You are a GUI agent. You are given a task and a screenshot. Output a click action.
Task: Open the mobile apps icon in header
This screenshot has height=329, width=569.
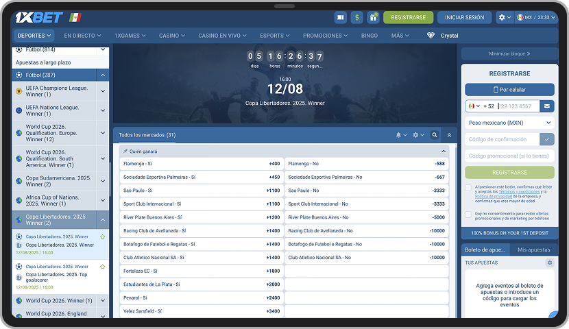tap(341, 17)
